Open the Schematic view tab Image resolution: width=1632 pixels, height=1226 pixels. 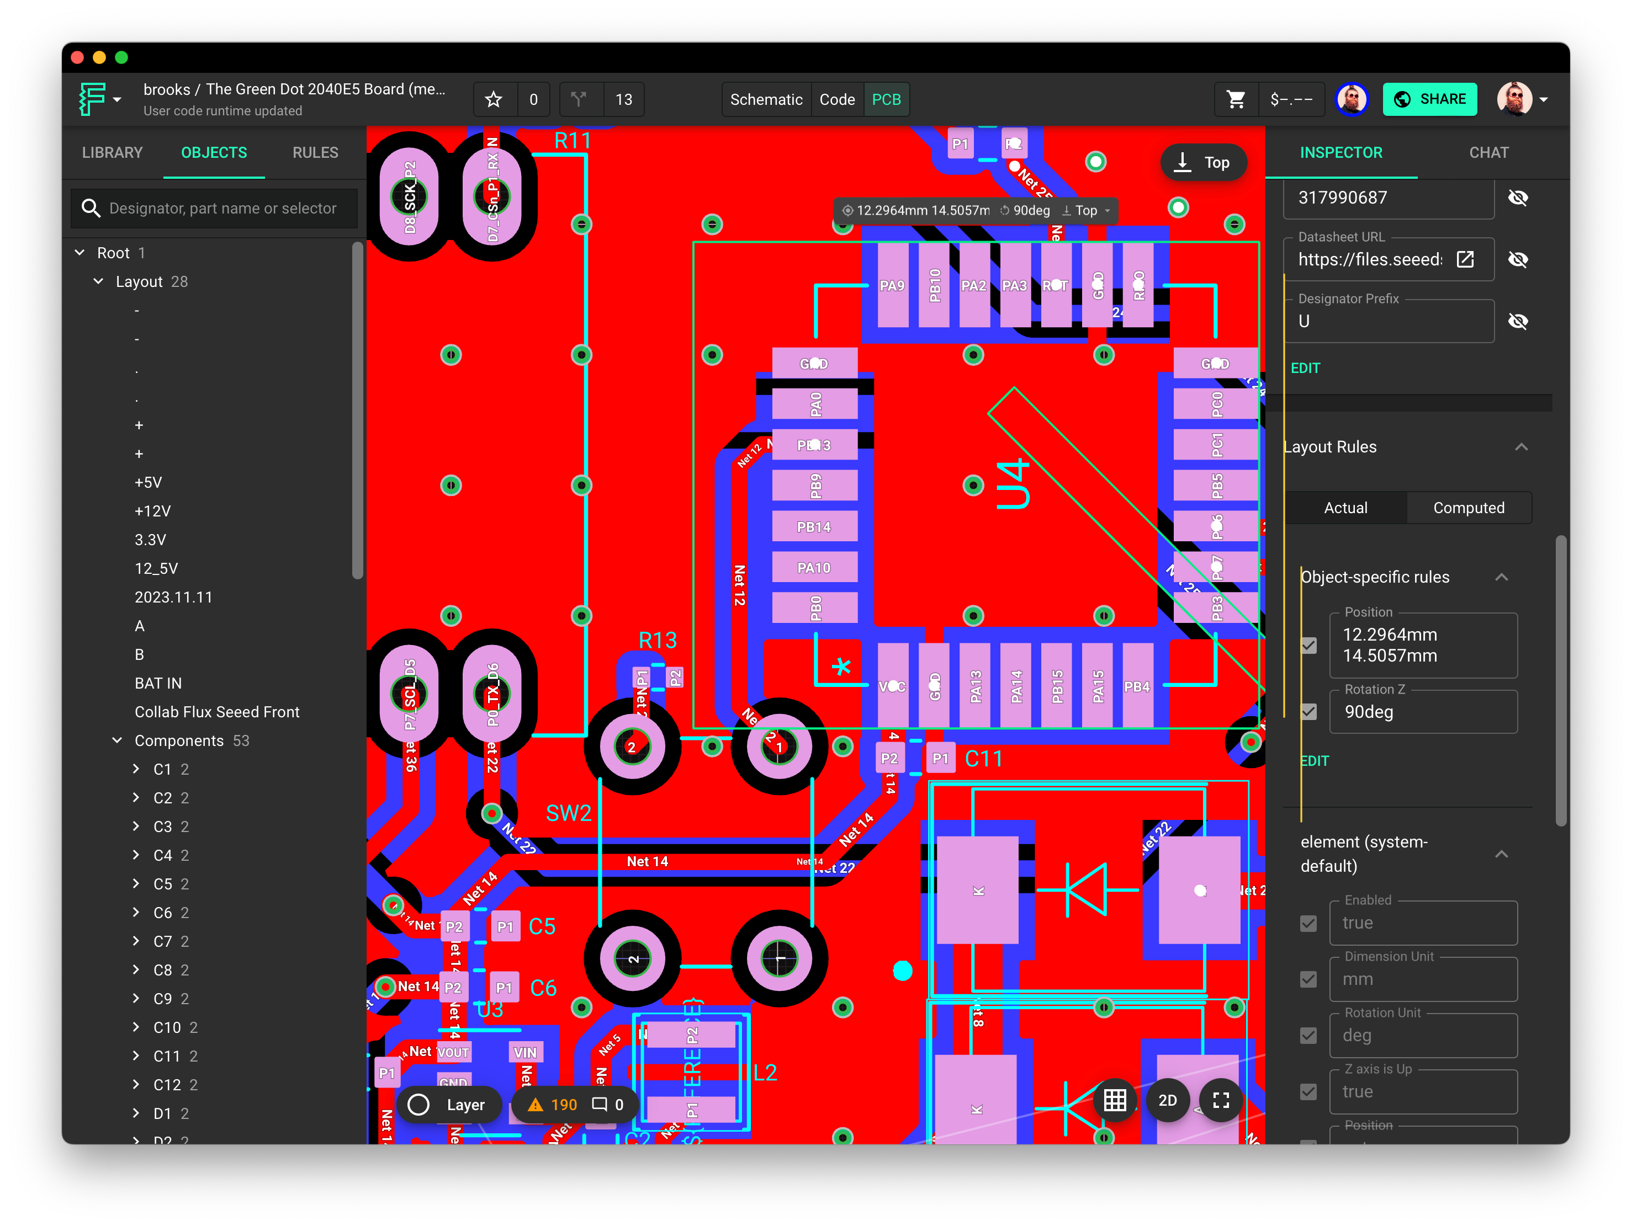pos(766,99)
